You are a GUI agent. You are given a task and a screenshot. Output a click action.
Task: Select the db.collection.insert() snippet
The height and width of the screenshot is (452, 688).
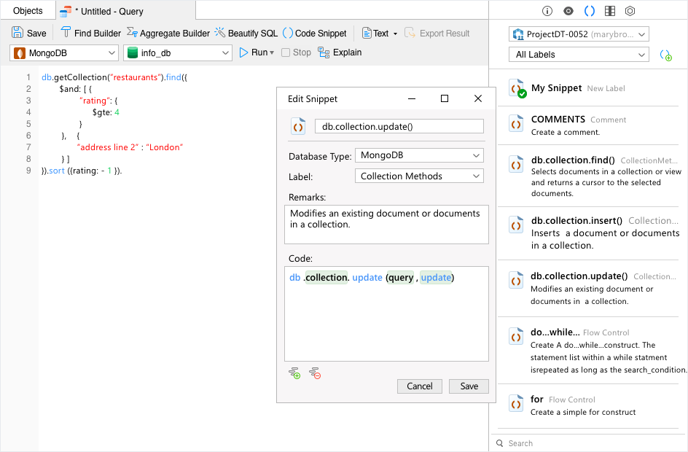point(588,233)
